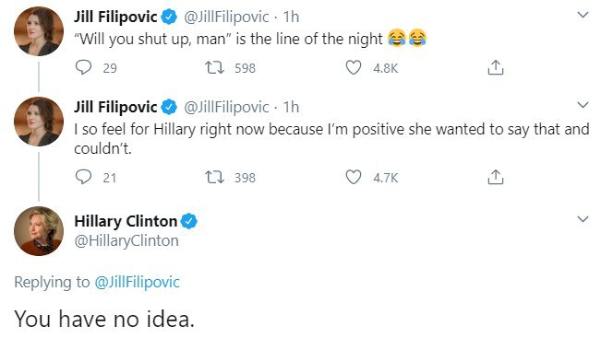View Jill Filipovic avatar on first tweet
The width and height of the screenshot is (601, 338).
pos(39,31)
